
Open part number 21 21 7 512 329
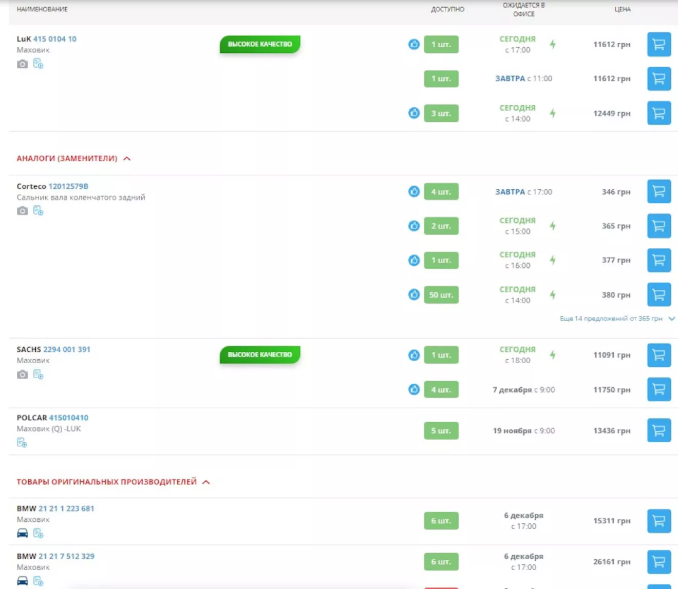66,556
